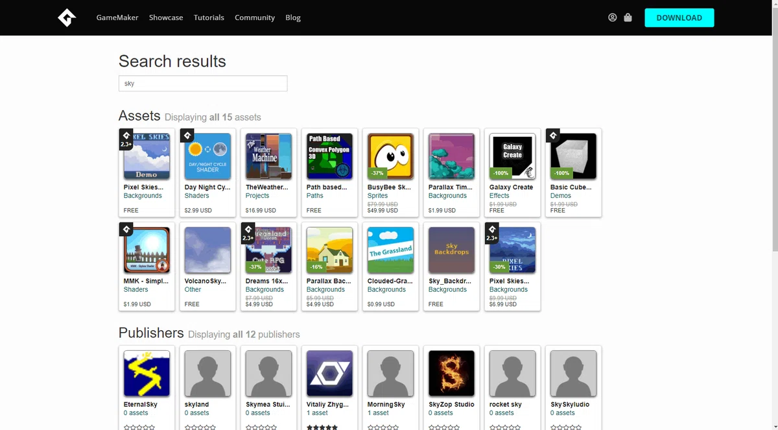Open the '1 asset' link under MorningSky
The image size is (778, 430).
click(x=379, y=413)
